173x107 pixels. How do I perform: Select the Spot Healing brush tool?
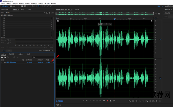tap(51, 6)
